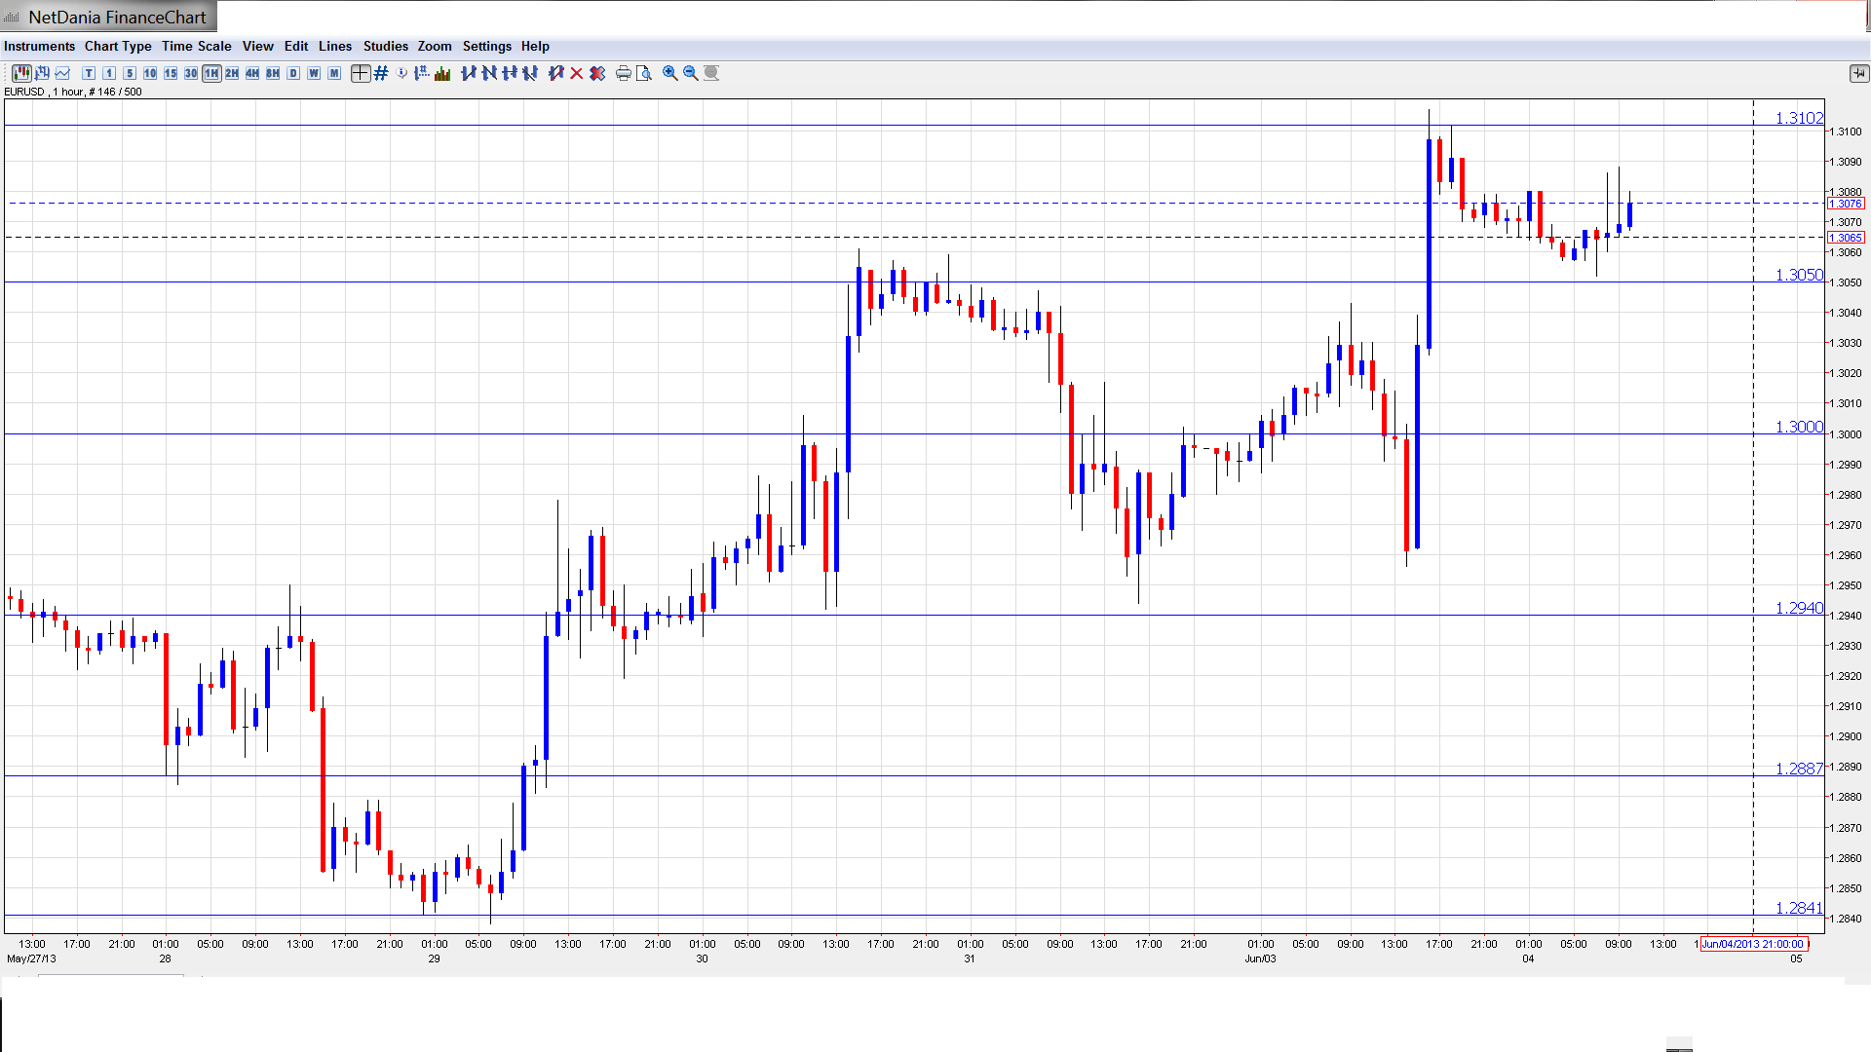Toggle the crosshair cursor button

[x=361, y=73]
